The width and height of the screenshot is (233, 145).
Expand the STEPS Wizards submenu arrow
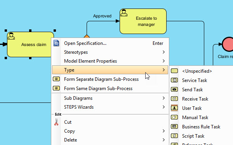pyautogui.click(x=163, y=107)
